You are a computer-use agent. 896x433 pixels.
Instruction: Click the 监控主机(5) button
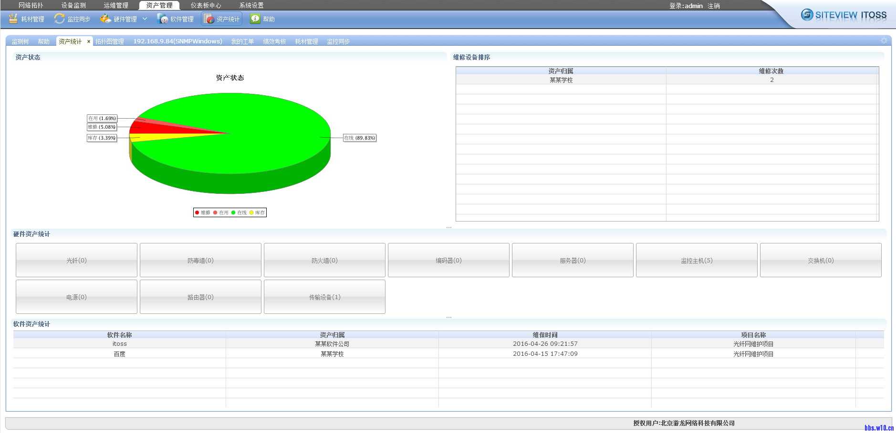pyautogui.click(x=697, y=260)
